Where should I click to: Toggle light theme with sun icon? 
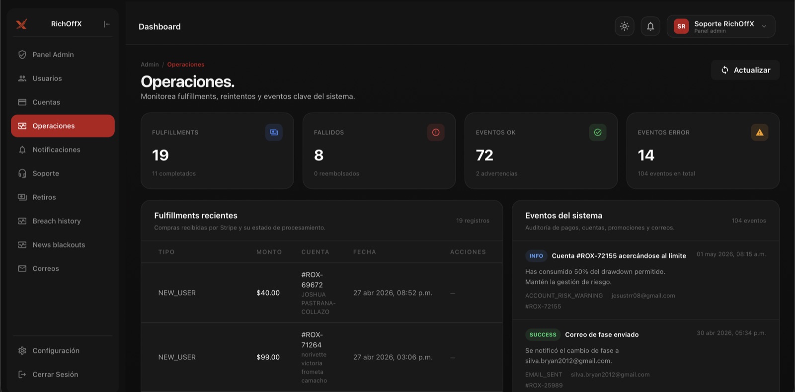click(625, 26)
